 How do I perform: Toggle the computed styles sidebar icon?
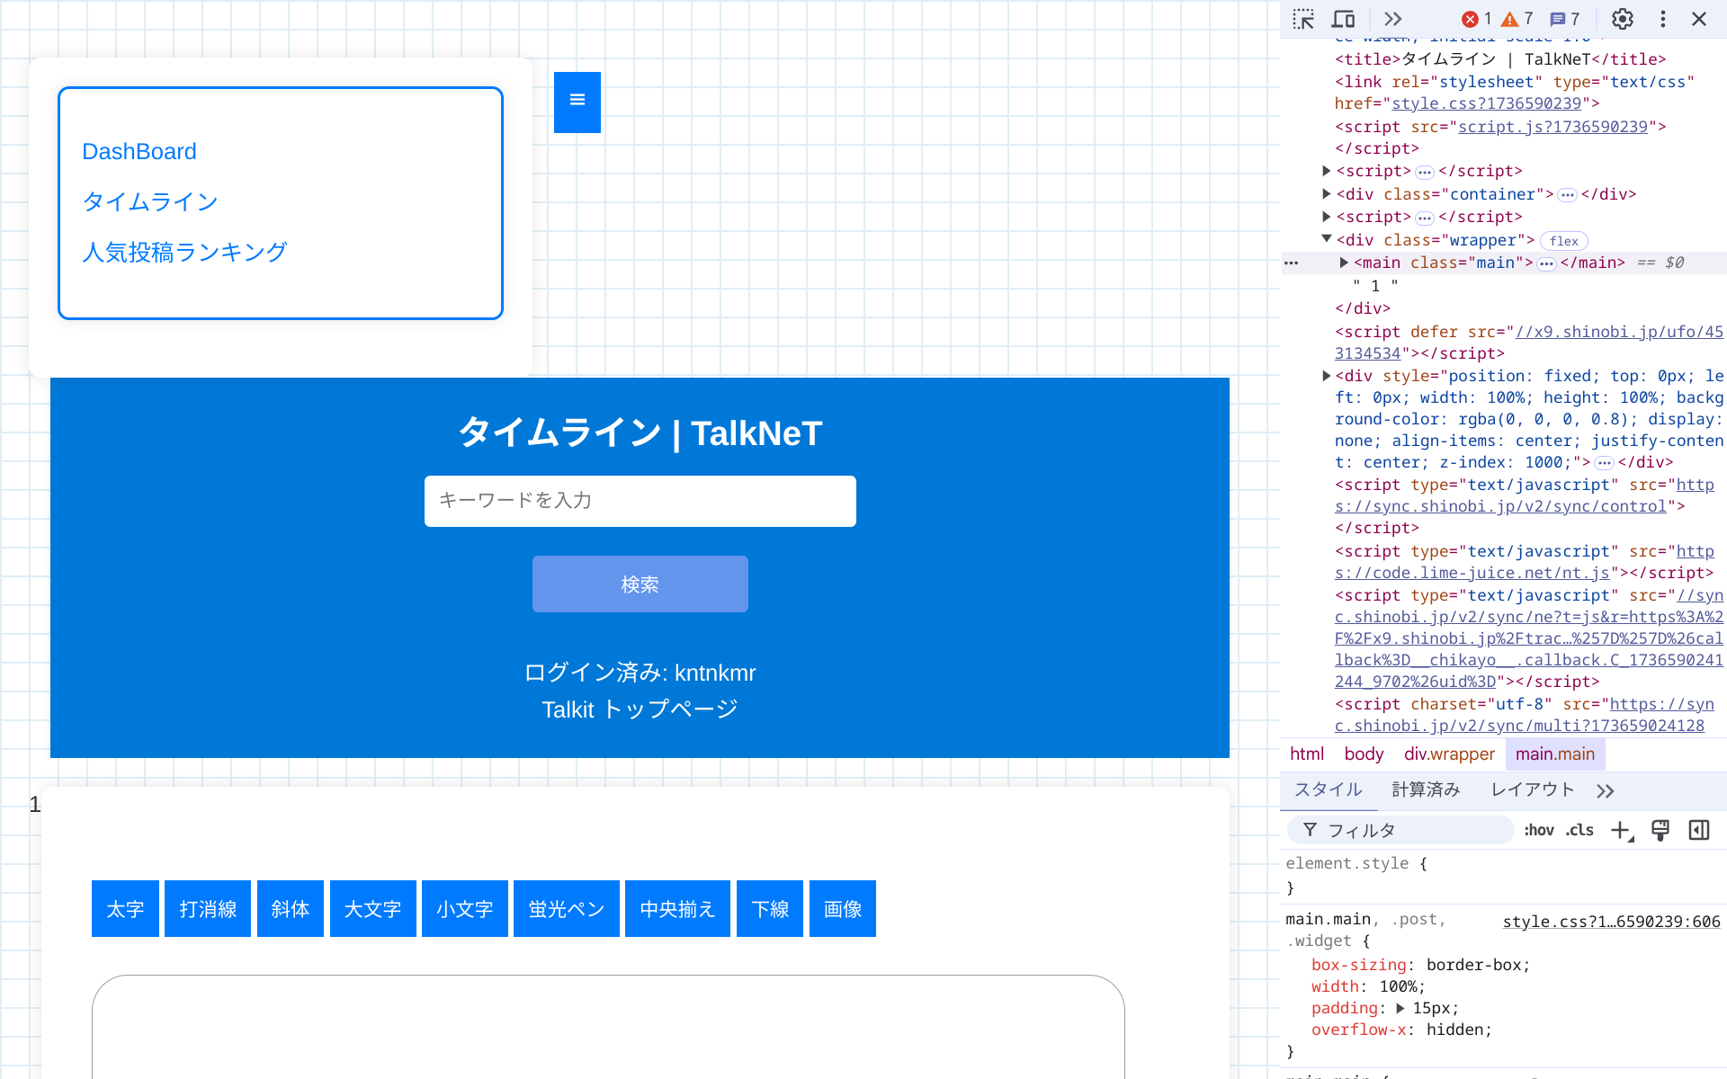pyautogui.click(x=1699, y=831)
